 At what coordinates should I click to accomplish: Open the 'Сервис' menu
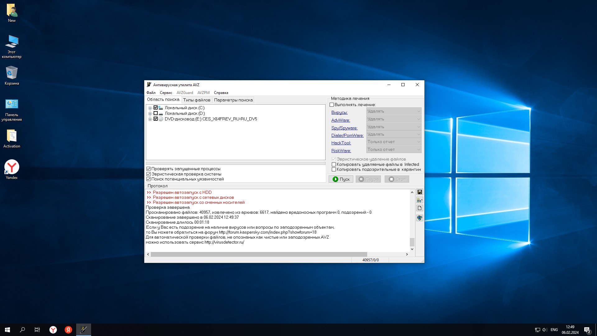[x=166, y=93]
